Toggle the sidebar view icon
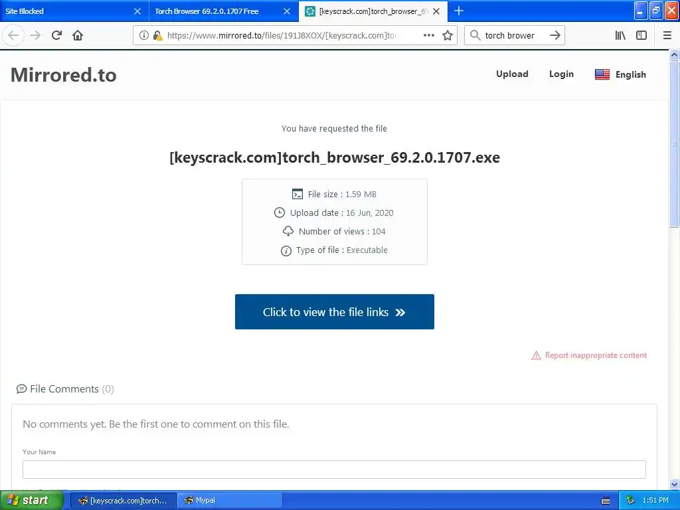 (641, 36)
